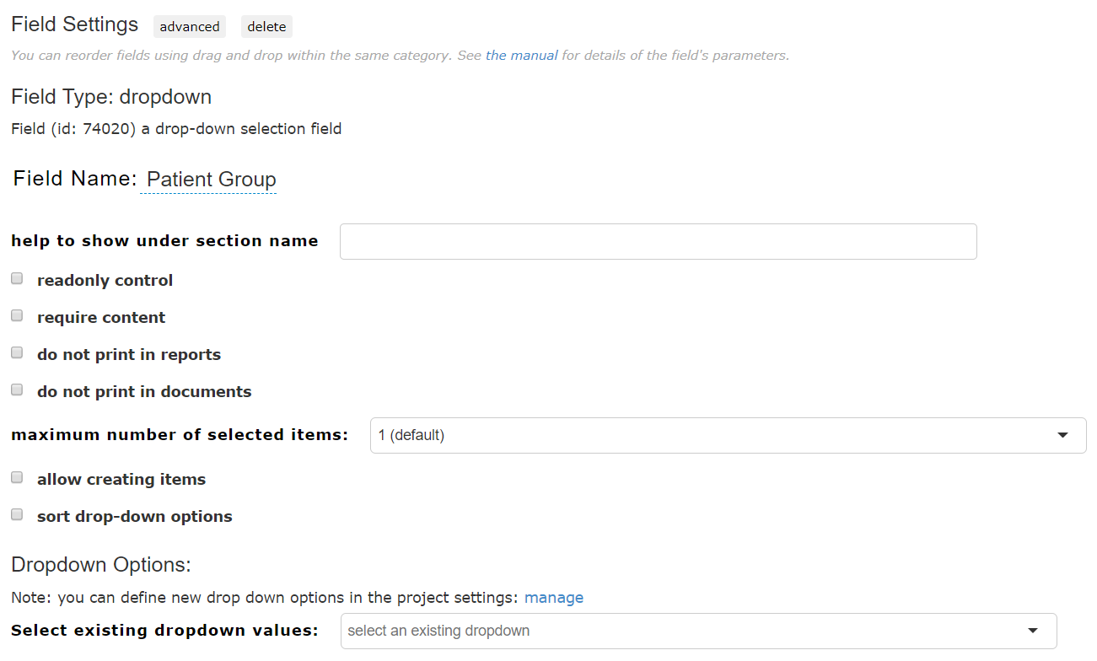Image resolution: width=1097 pixels, height=661 pixels.
Task: Click the delete button
Action: (266, 27)
